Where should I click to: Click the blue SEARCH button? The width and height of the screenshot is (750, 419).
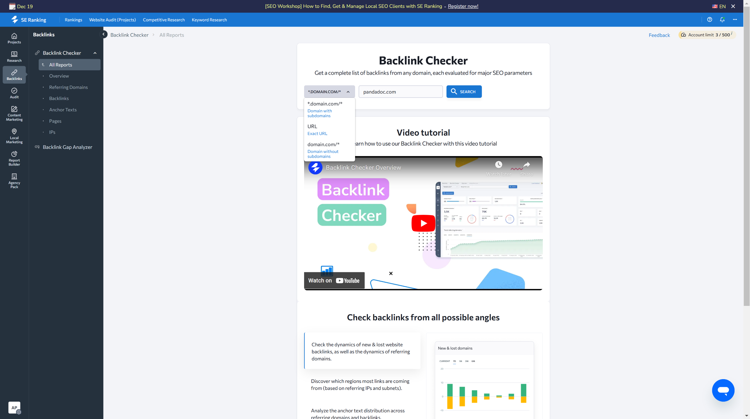464,92
